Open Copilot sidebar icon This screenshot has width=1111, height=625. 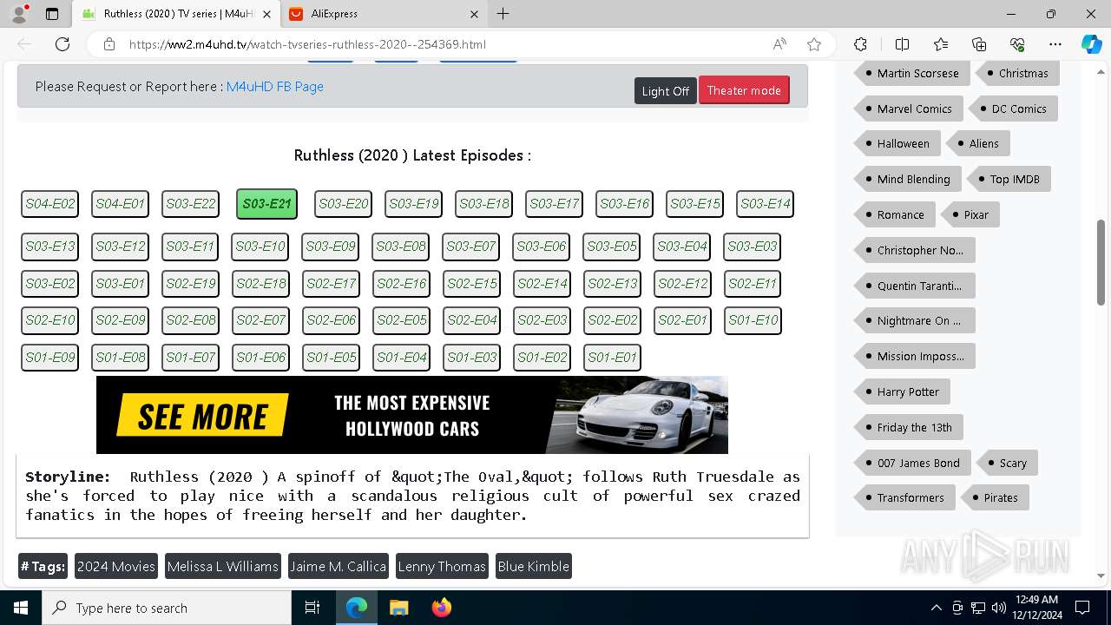tap(1091, 44)
